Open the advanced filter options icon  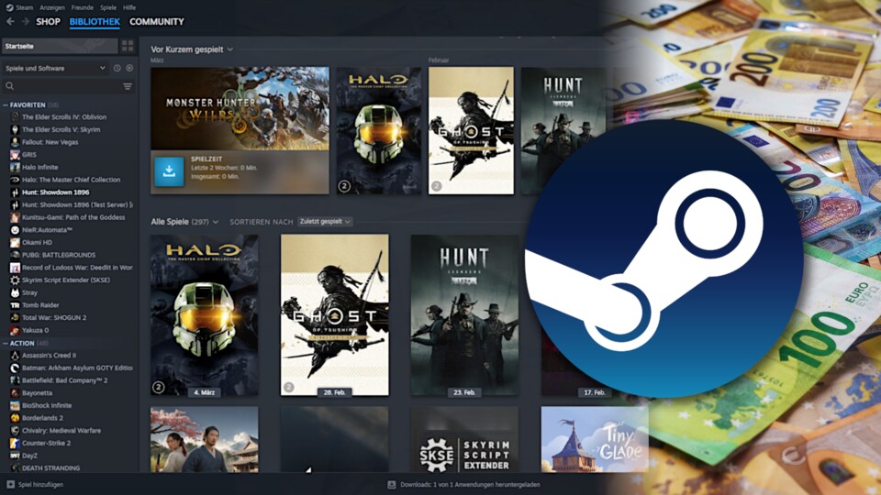point(128,86)
